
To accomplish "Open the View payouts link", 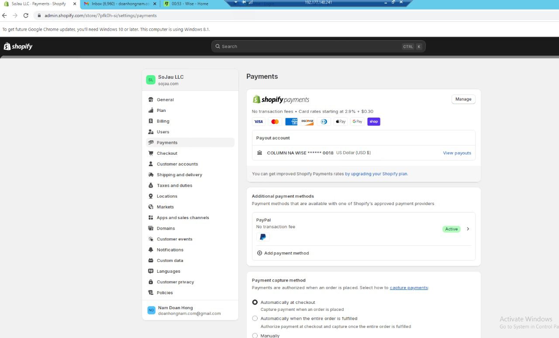I will [x=457, y=153].
